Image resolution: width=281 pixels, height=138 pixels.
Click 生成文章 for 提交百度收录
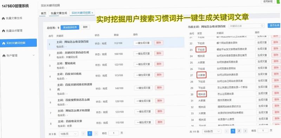click(x=263, y=100)
